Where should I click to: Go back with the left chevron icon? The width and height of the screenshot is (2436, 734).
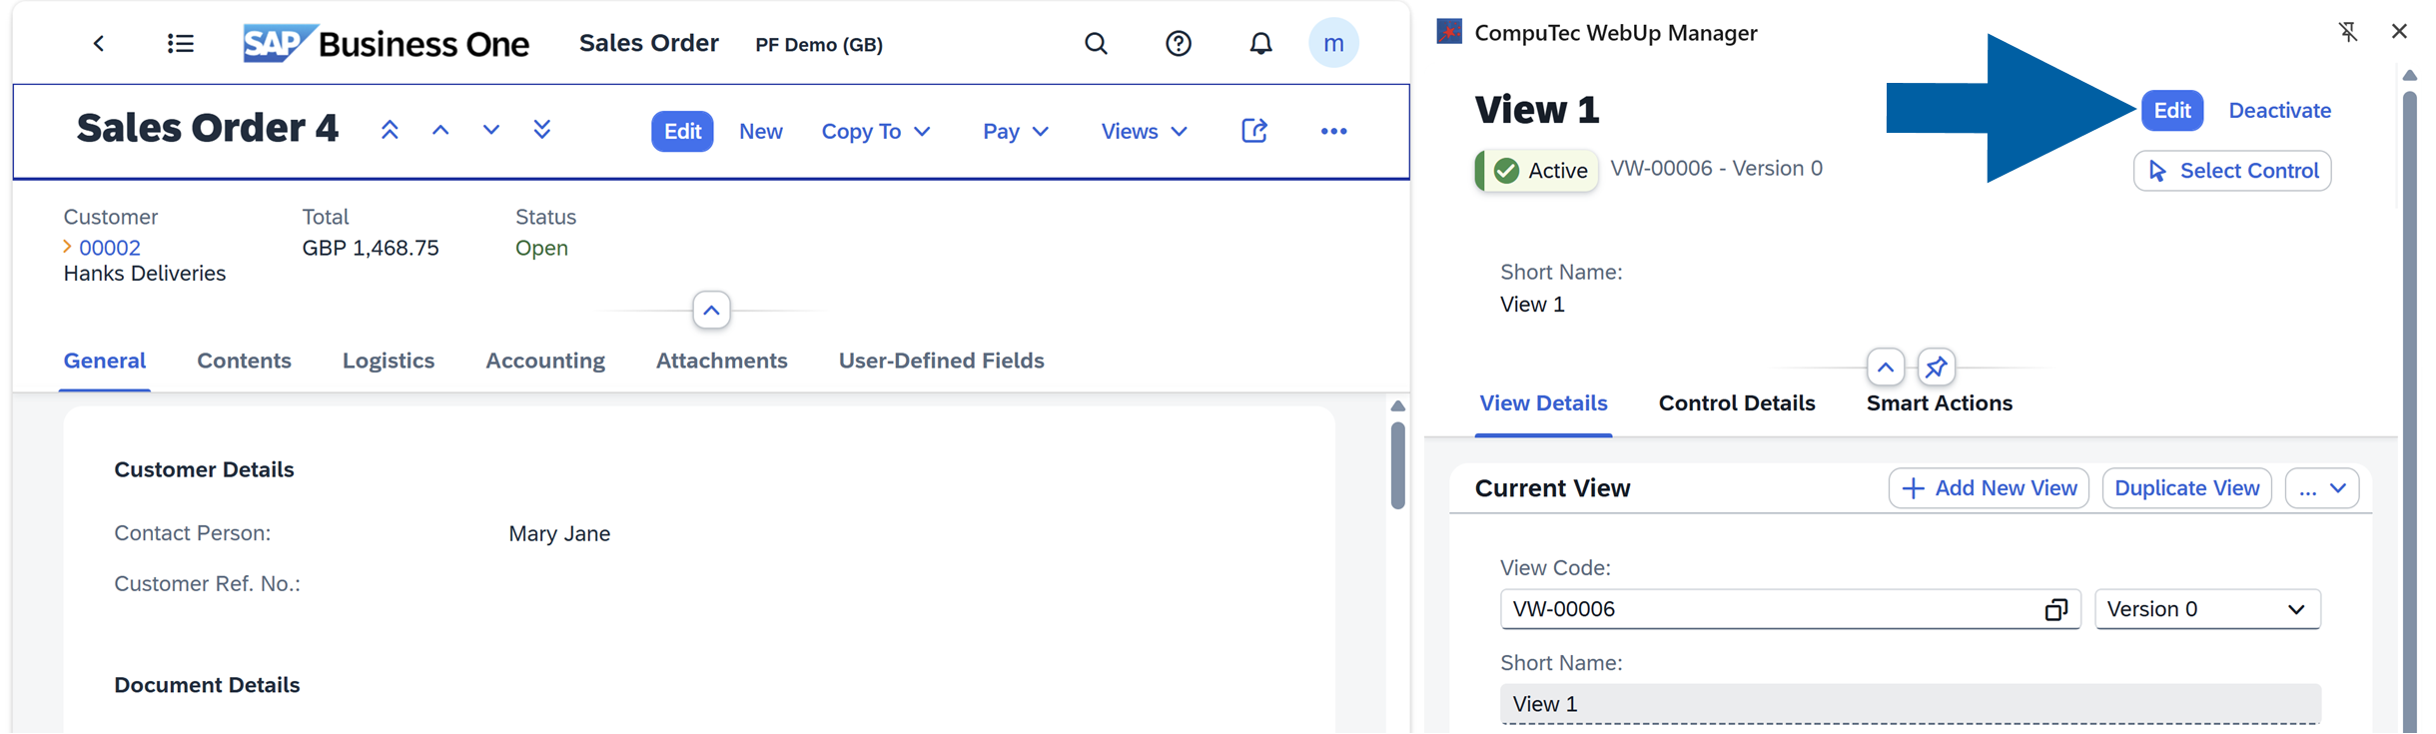coord(98,43)
